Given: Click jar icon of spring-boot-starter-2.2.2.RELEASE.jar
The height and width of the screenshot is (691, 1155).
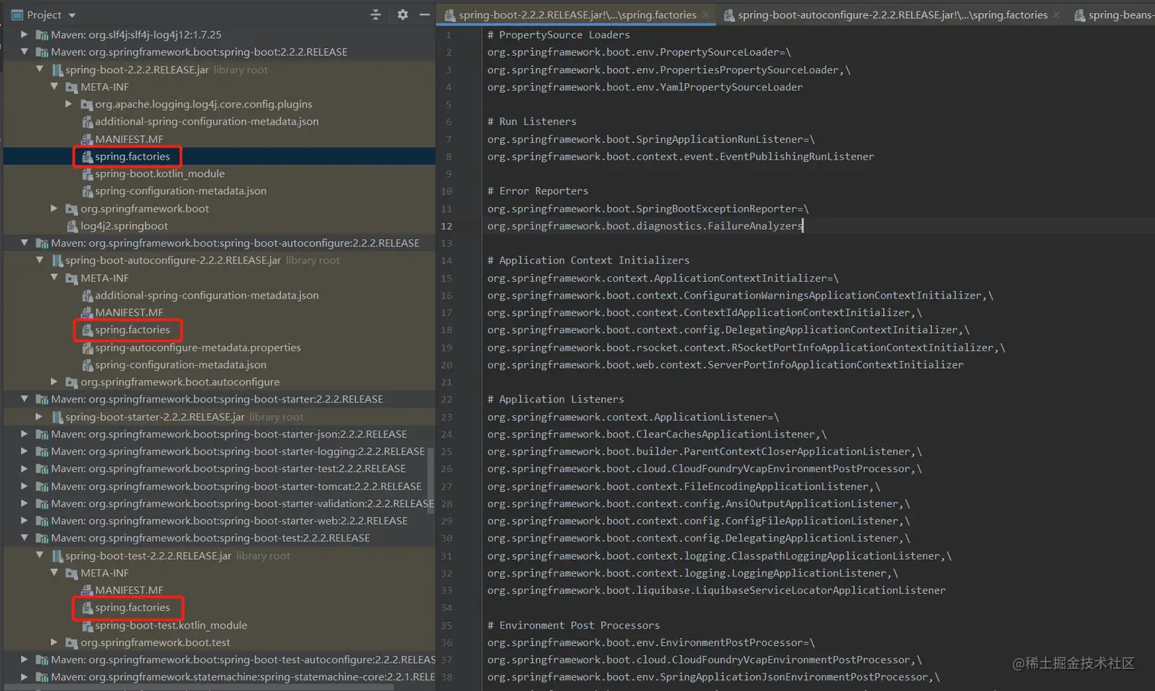Looking at the screenshot, I should click(x=57, y=417).
